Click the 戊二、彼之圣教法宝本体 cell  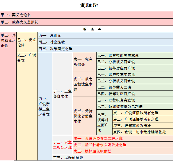tap(85, 84)
